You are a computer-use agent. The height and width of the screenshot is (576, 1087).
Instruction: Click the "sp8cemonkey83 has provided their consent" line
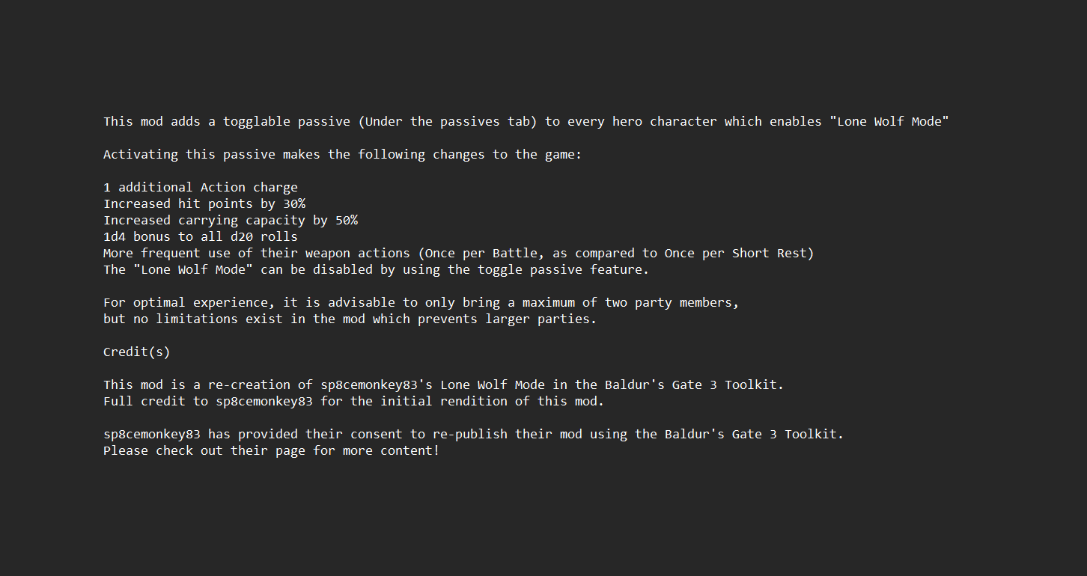473,434
